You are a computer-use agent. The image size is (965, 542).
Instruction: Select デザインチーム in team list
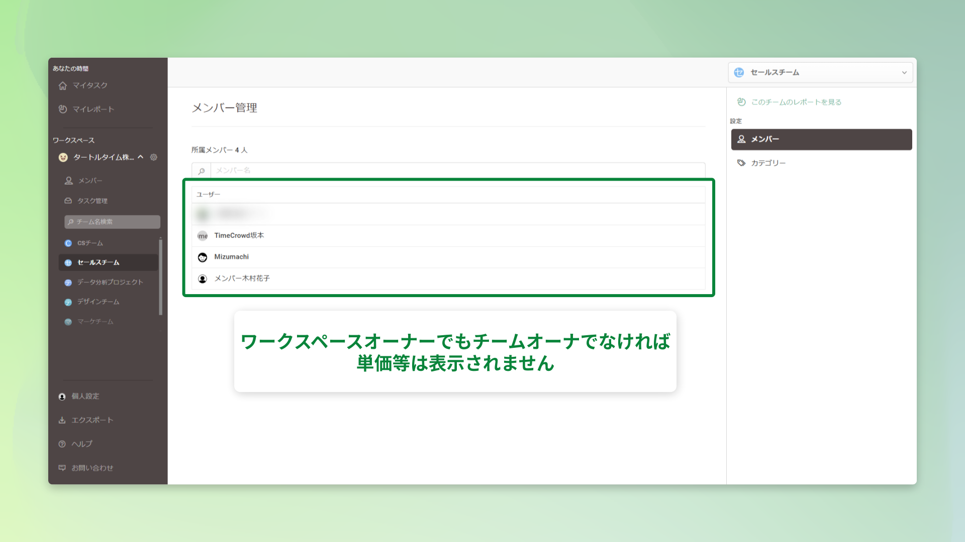(x=98, y=302)
